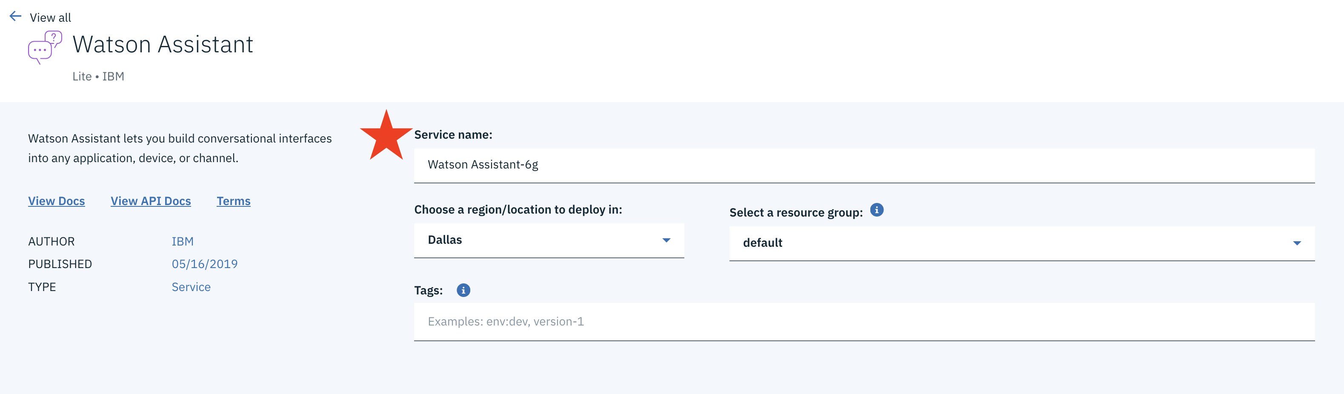This screenshot has width=1344, height=394.
Task: Click the Watson Assistant description paragraph
Action: coord(180,148)
